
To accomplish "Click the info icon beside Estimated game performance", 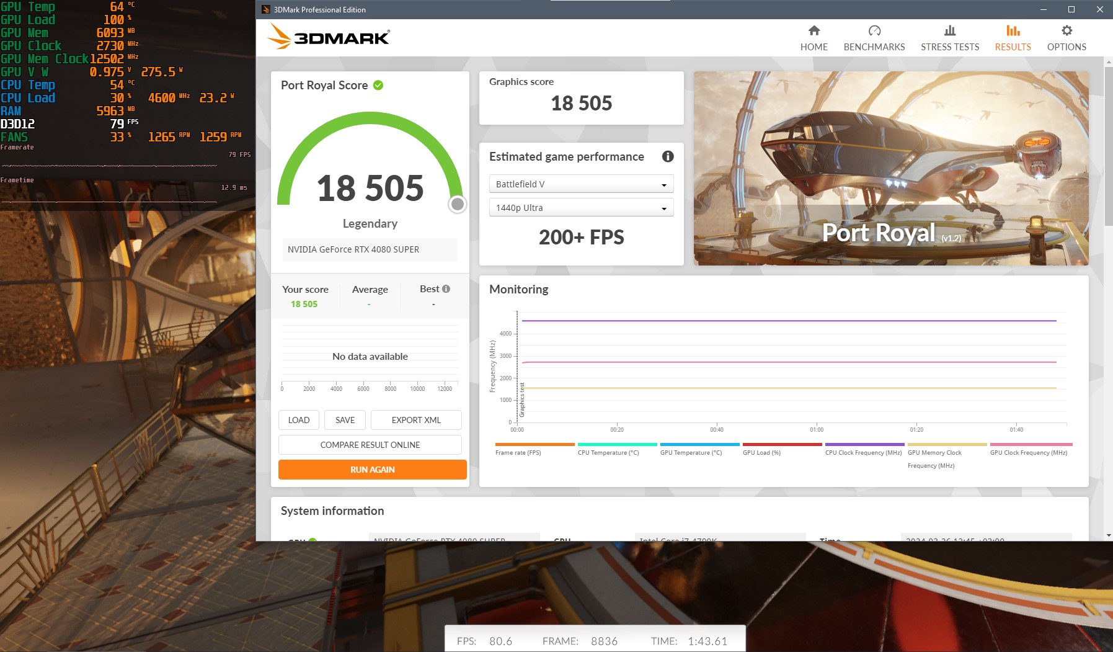I will [x=668, y=156].
